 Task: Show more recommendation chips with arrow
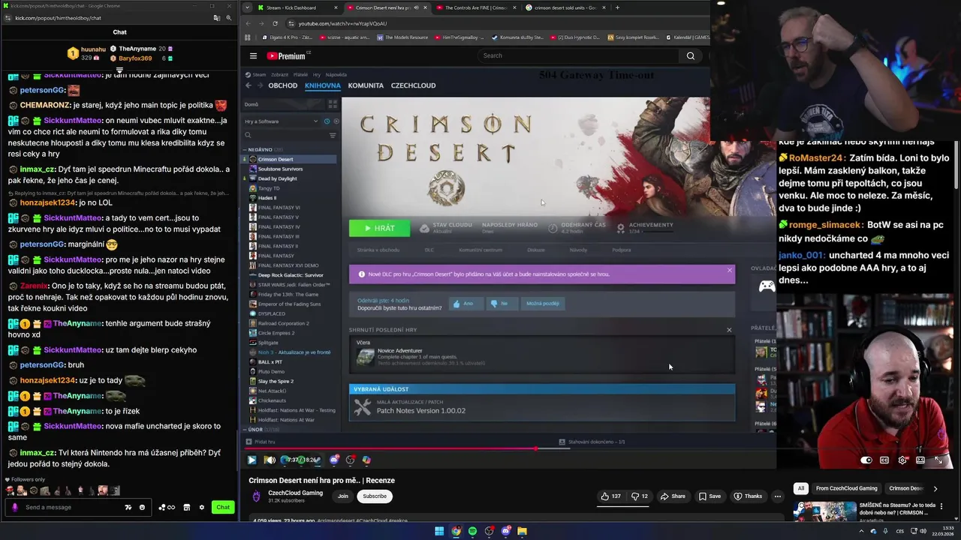[935, 488]
